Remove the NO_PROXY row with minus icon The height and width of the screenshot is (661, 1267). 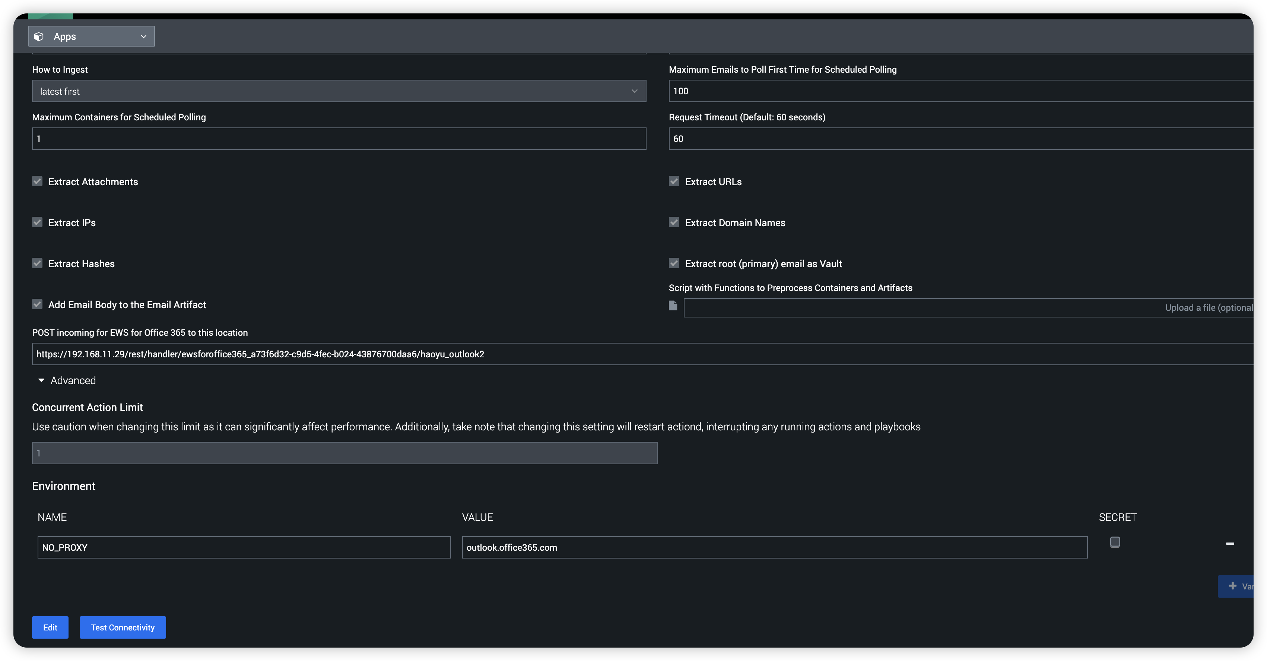1230,543
